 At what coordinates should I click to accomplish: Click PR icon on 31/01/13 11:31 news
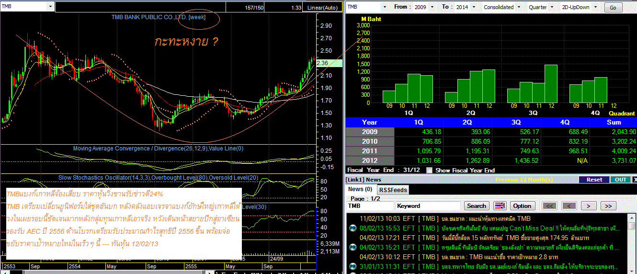[x=353, y=266]
